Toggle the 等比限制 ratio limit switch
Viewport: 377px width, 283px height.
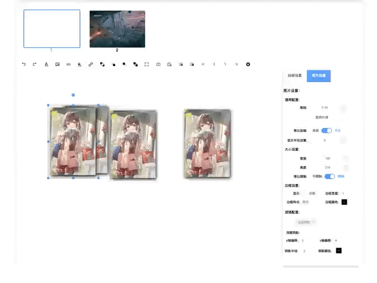pos(330,176)
